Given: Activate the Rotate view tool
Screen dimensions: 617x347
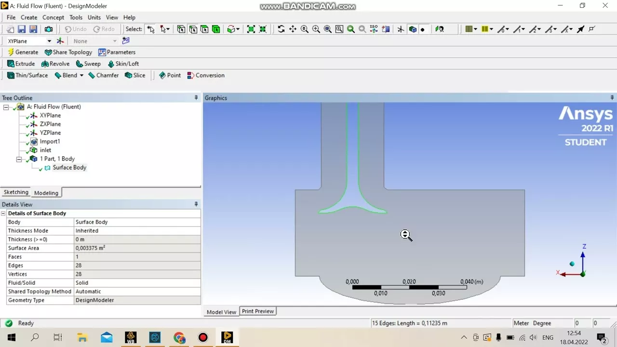Looking at the screenshot, I should [281, 29].
